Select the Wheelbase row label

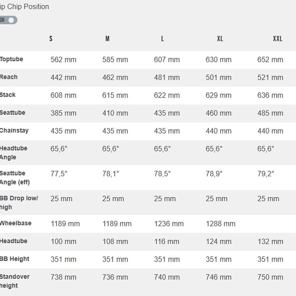pyautogui.click(x=16, y=223)
